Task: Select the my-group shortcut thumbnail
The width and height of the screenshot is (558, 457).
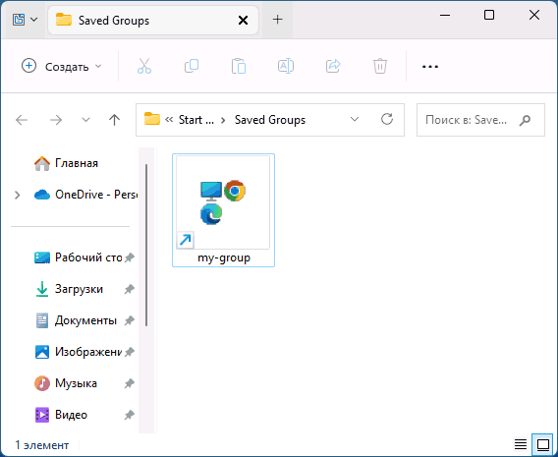Action: coord(223,202)
